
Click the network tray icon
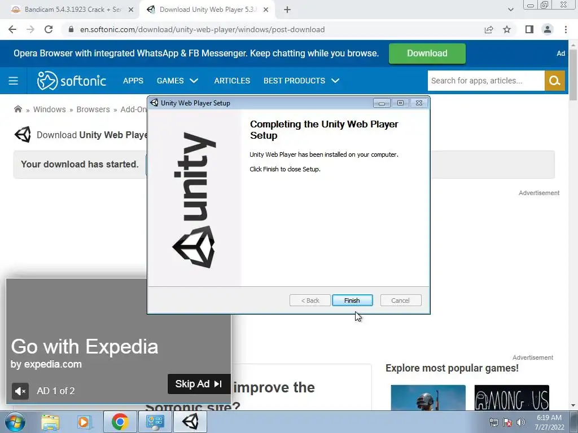point(493,422)
